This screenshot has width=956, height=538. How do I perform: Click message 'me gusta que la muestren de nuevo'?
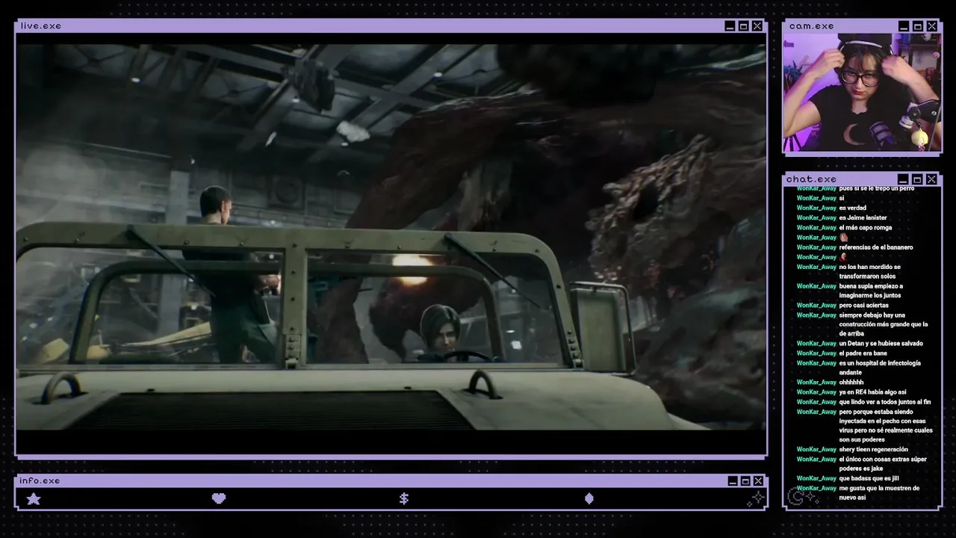[x=879, y=492]
